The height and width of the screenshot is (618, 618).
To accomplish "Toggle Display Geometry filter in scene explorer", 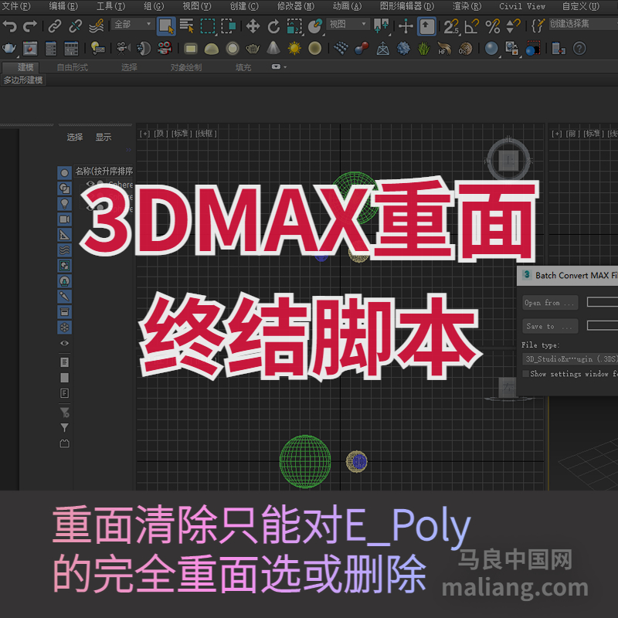I will (x=64, y=173).
